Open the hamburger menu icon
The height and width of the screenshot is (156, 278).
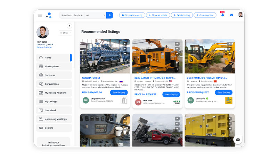click(40, 15)
